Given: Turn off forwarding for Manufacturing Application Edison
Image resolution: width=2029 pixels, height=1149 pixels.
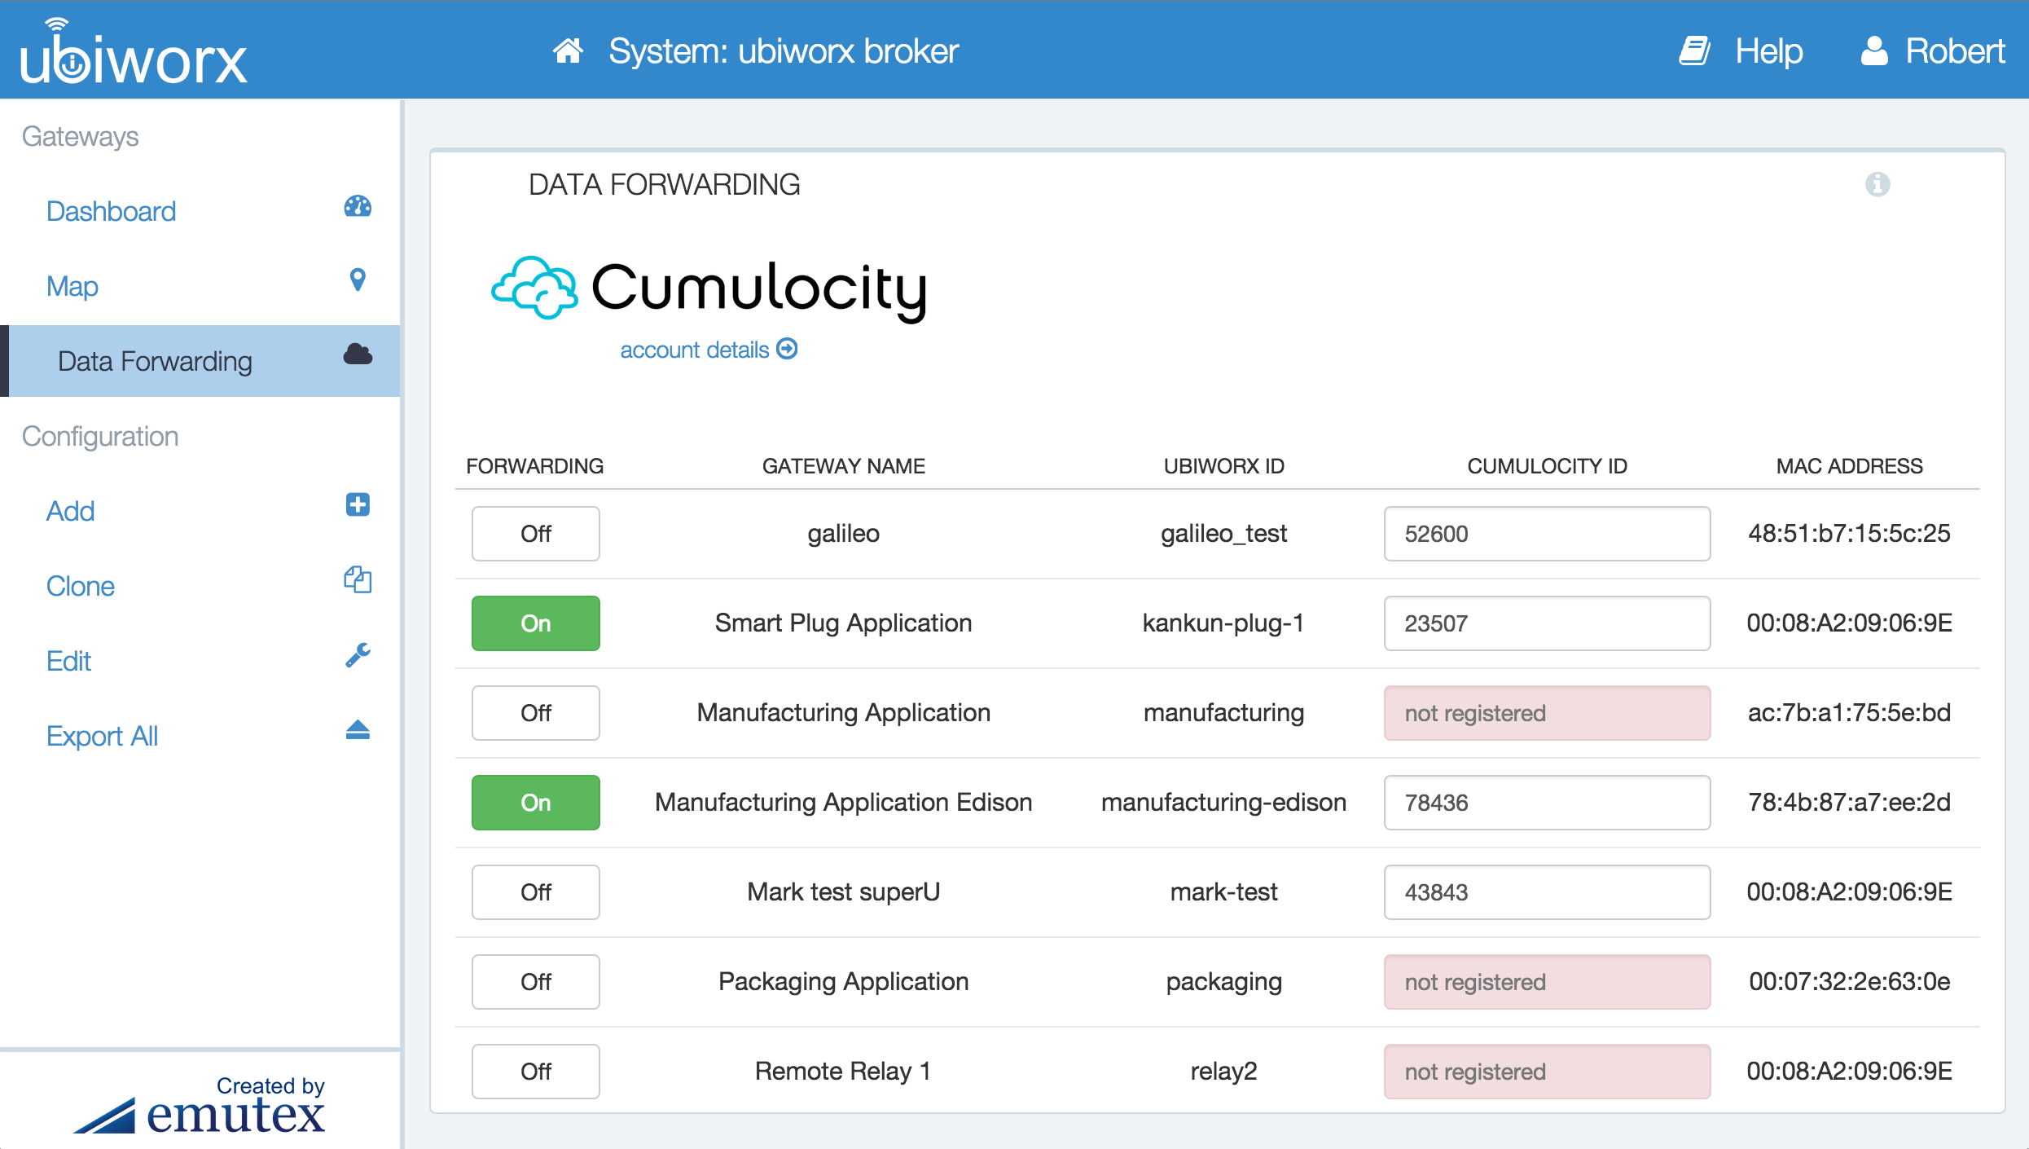Looking at the screenshot, I should [536, 803].
